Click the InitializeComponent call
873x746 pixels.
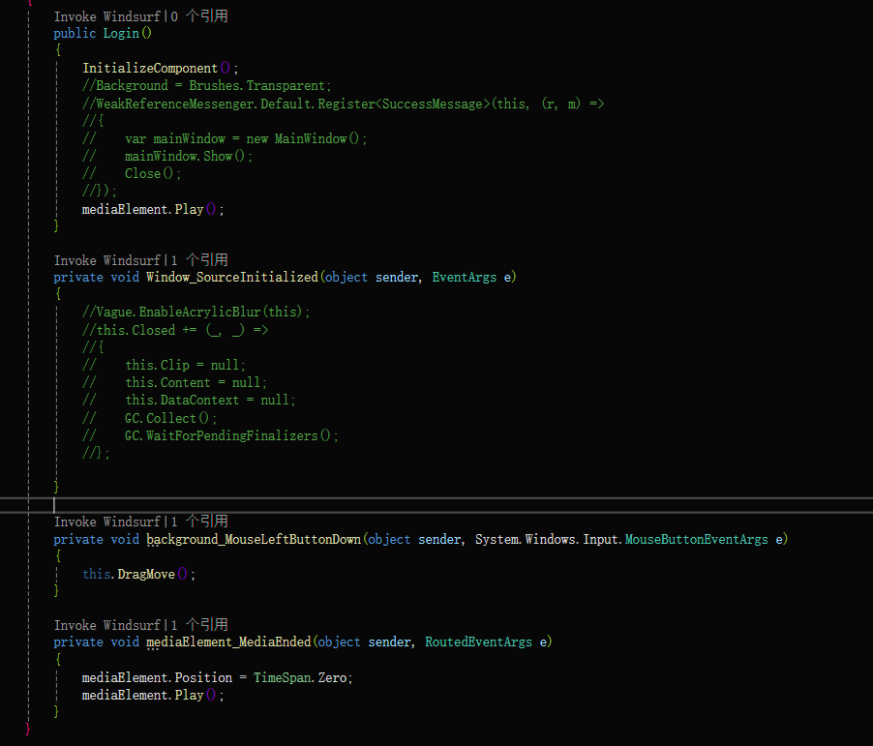click(150, 69)
